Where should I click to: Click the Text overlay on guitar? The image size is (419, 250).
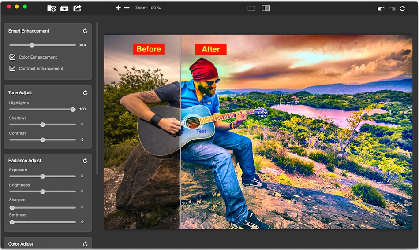pyautogui.click(x=201, y=131)
